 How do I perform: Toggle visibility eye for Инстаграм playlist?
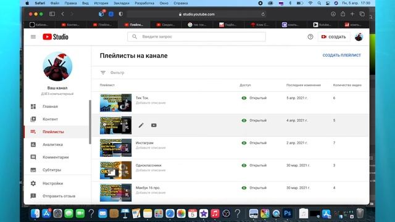click(x=244, y=143)
